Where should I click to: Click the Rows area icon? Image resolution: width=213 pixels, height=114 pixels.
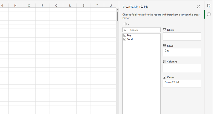[164, 46]
